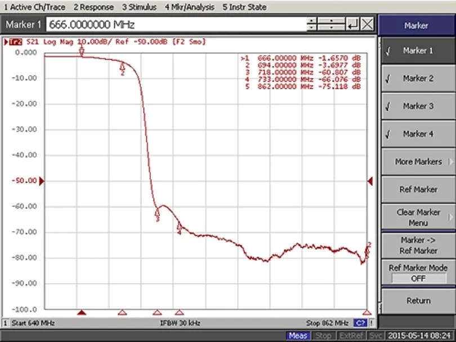
Task: Click the Marker 1 frequency input field
Action: 175,25
